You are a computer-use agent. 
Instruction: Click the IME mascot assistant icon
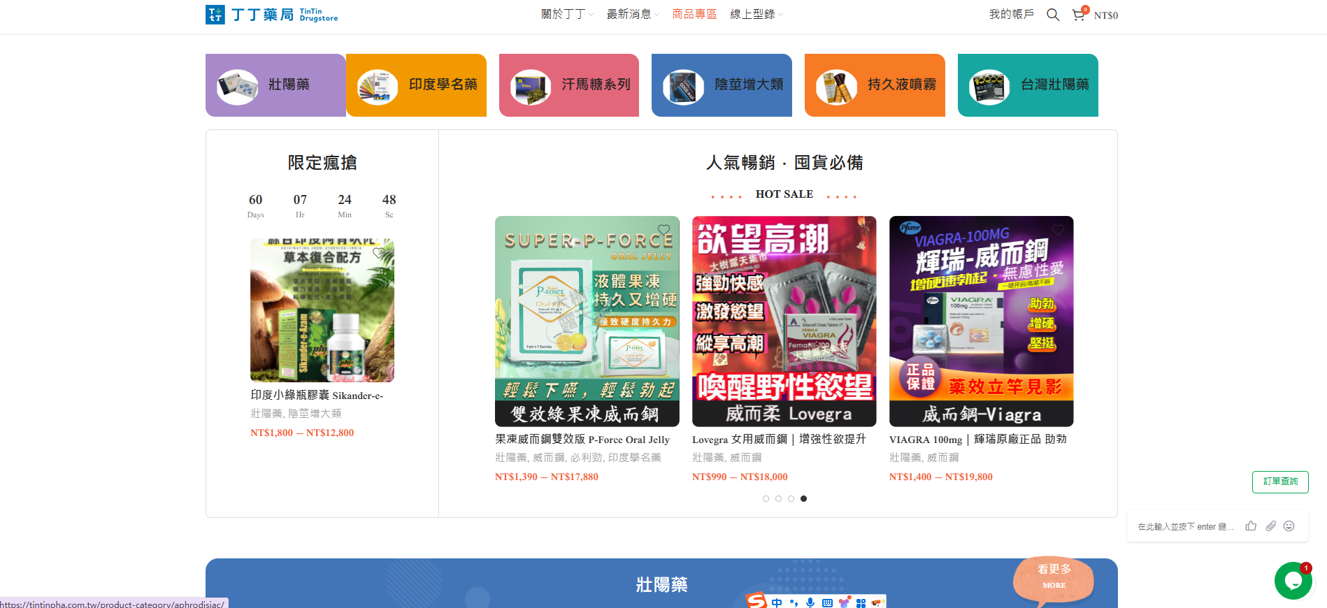tap(877, 602)
